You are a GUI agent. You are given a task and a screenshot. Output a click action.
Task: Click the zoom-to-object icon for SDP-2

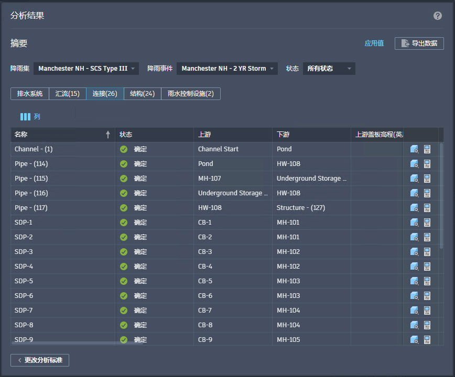click(x=414, y=237)
